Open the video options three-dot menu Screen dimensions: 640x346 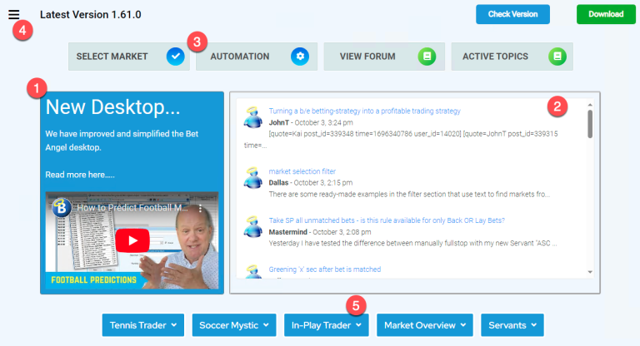[x=200, y=208]
